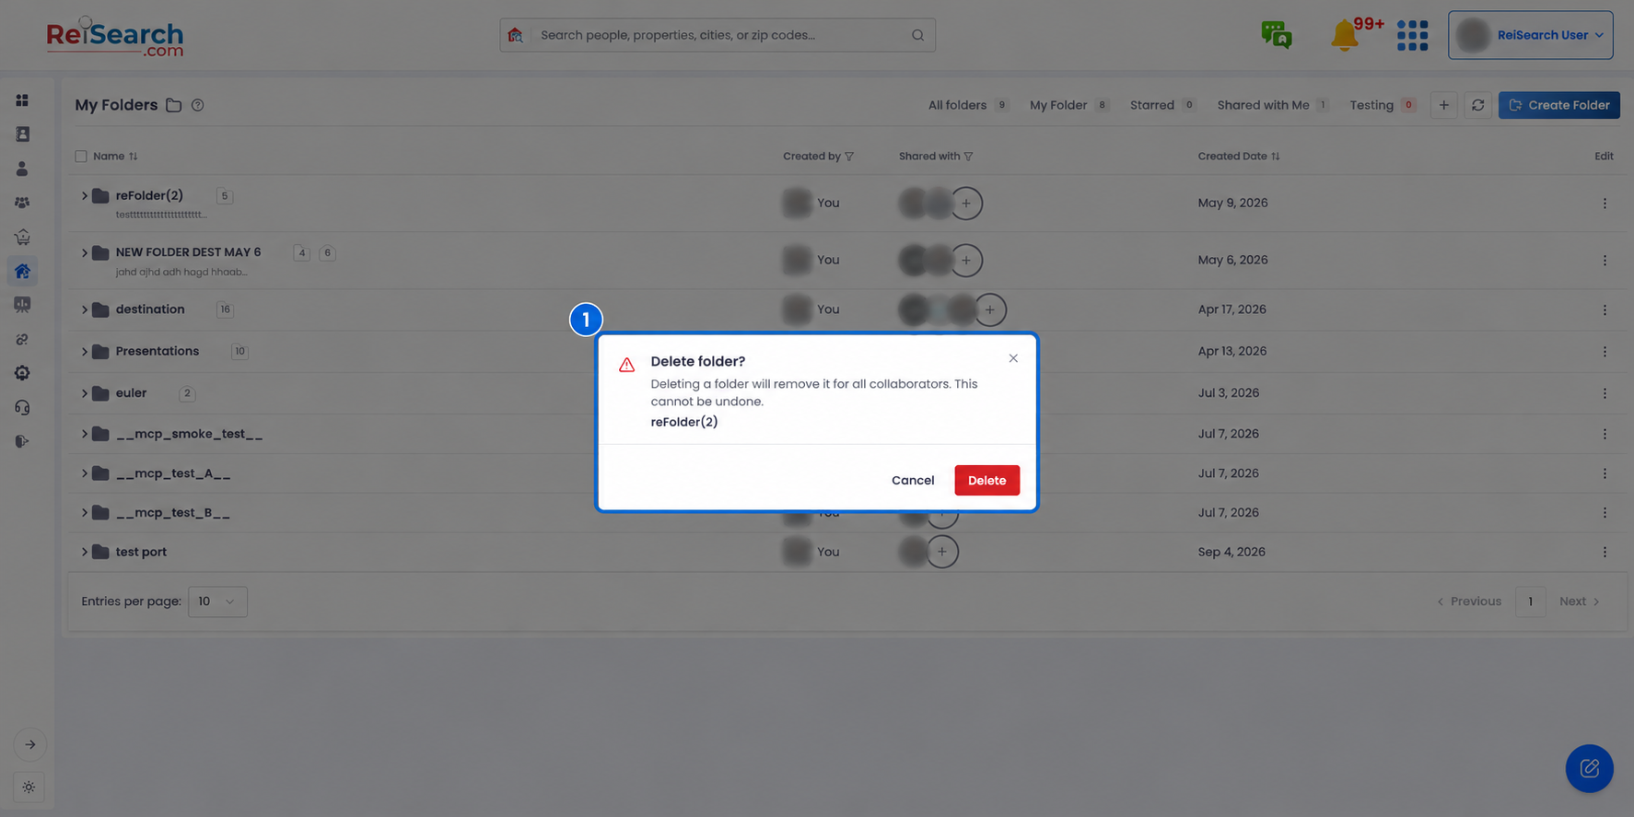
Task: Open the folders home sidebar icon
Action: (x=22, y=271)
